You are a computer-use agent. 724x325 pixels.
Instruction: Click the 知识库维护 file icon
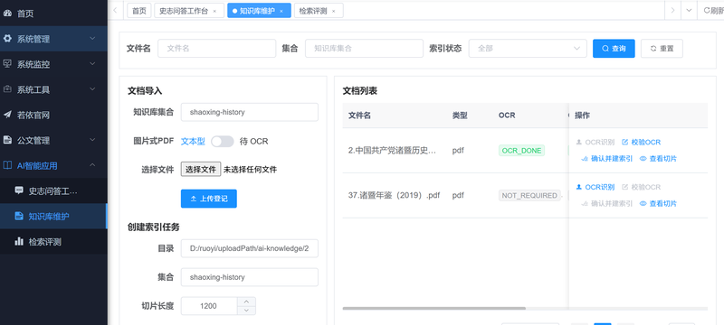(x=19, y=216)
